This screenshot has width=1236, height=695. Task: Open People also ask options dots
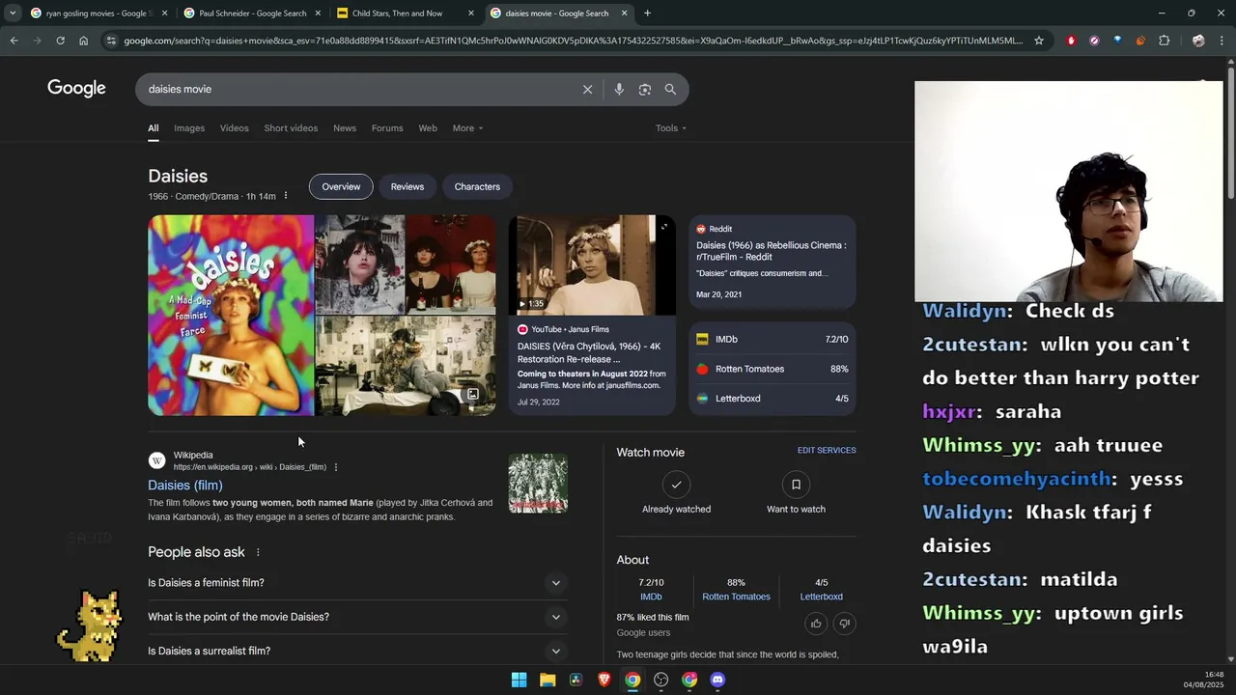(x=258, y=552)
